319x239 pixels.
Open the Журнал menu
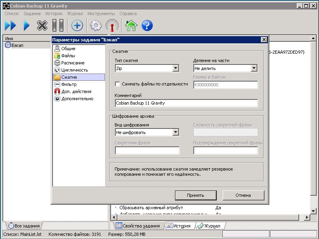point(75,14)
